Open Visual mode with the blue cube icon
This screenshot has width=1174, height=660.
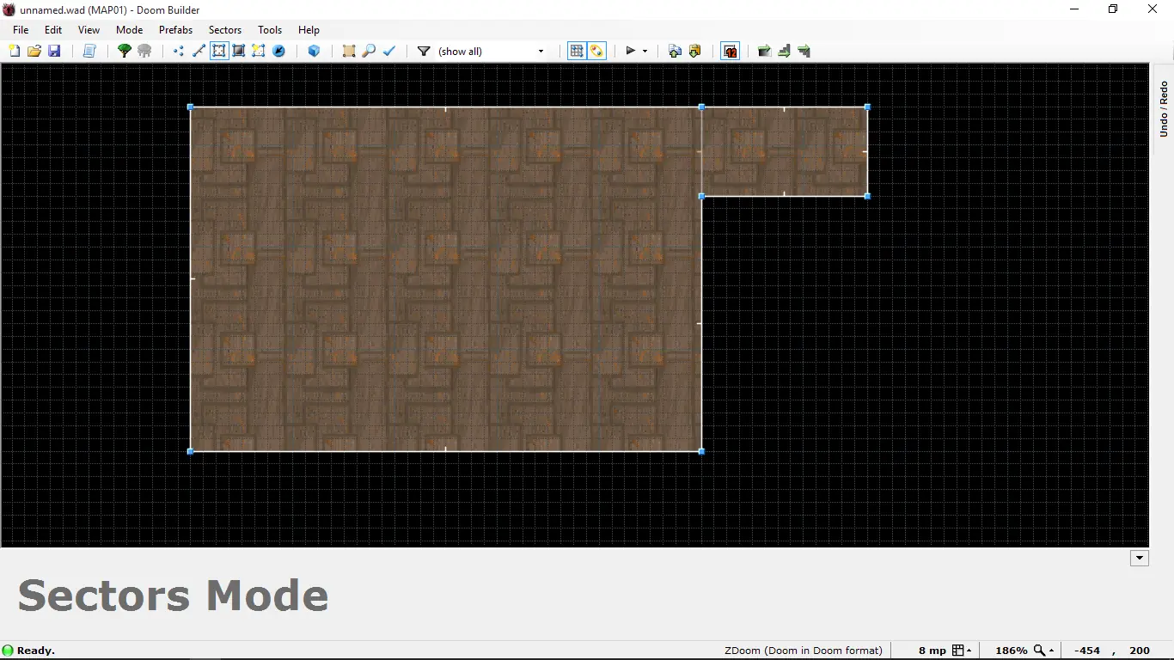click(x=314, y=52)
